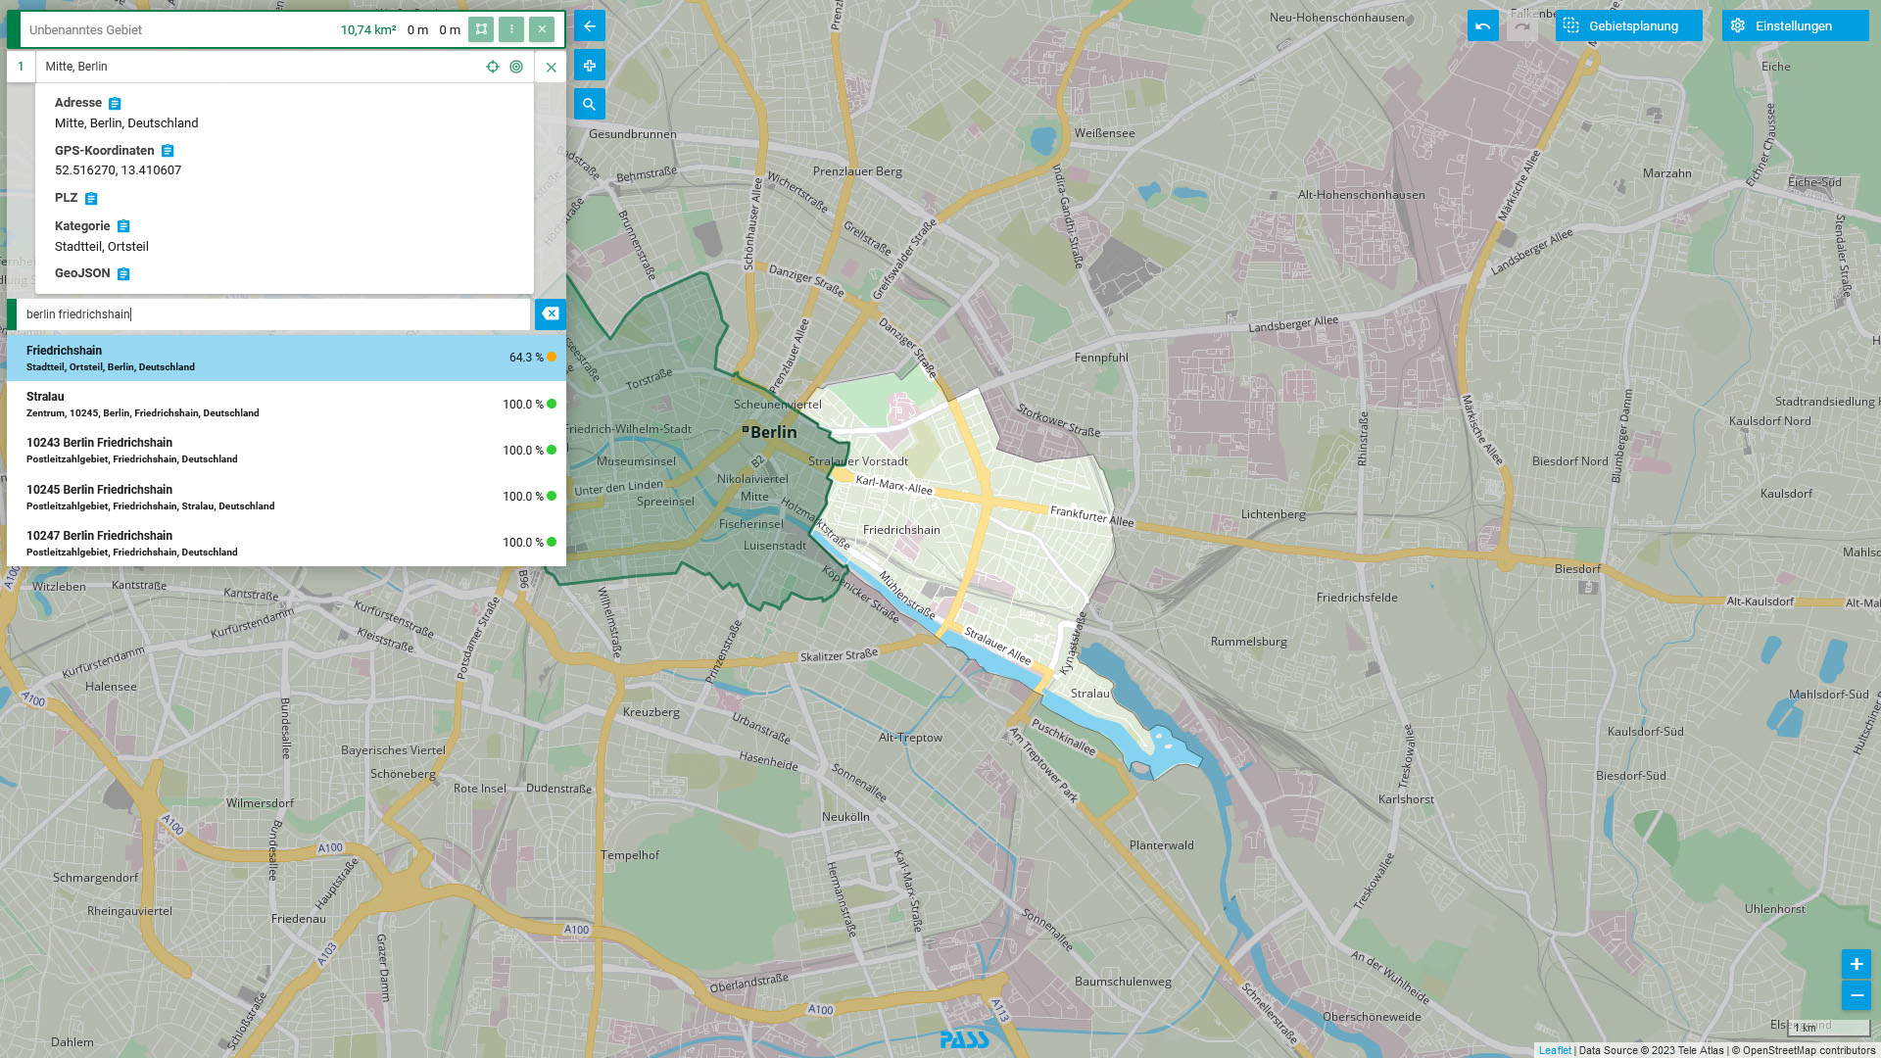Click the crosshair locate icon for Mitte

tap(493, 67)
